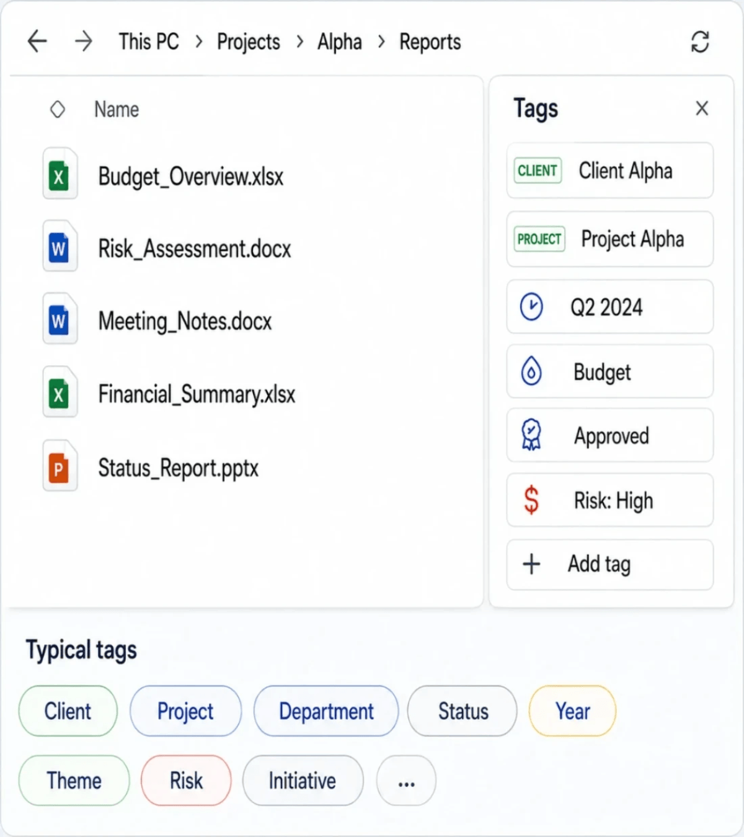The image size is (744, 837).
Task: Click the Reports breadcrumb
Action: [x=430, y=42]
